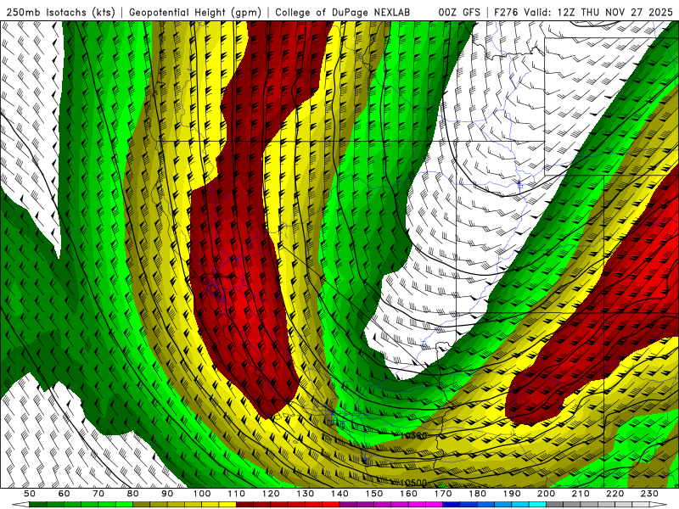Click the 'College of DuPage NEXLAB' label

coord(342,13)
